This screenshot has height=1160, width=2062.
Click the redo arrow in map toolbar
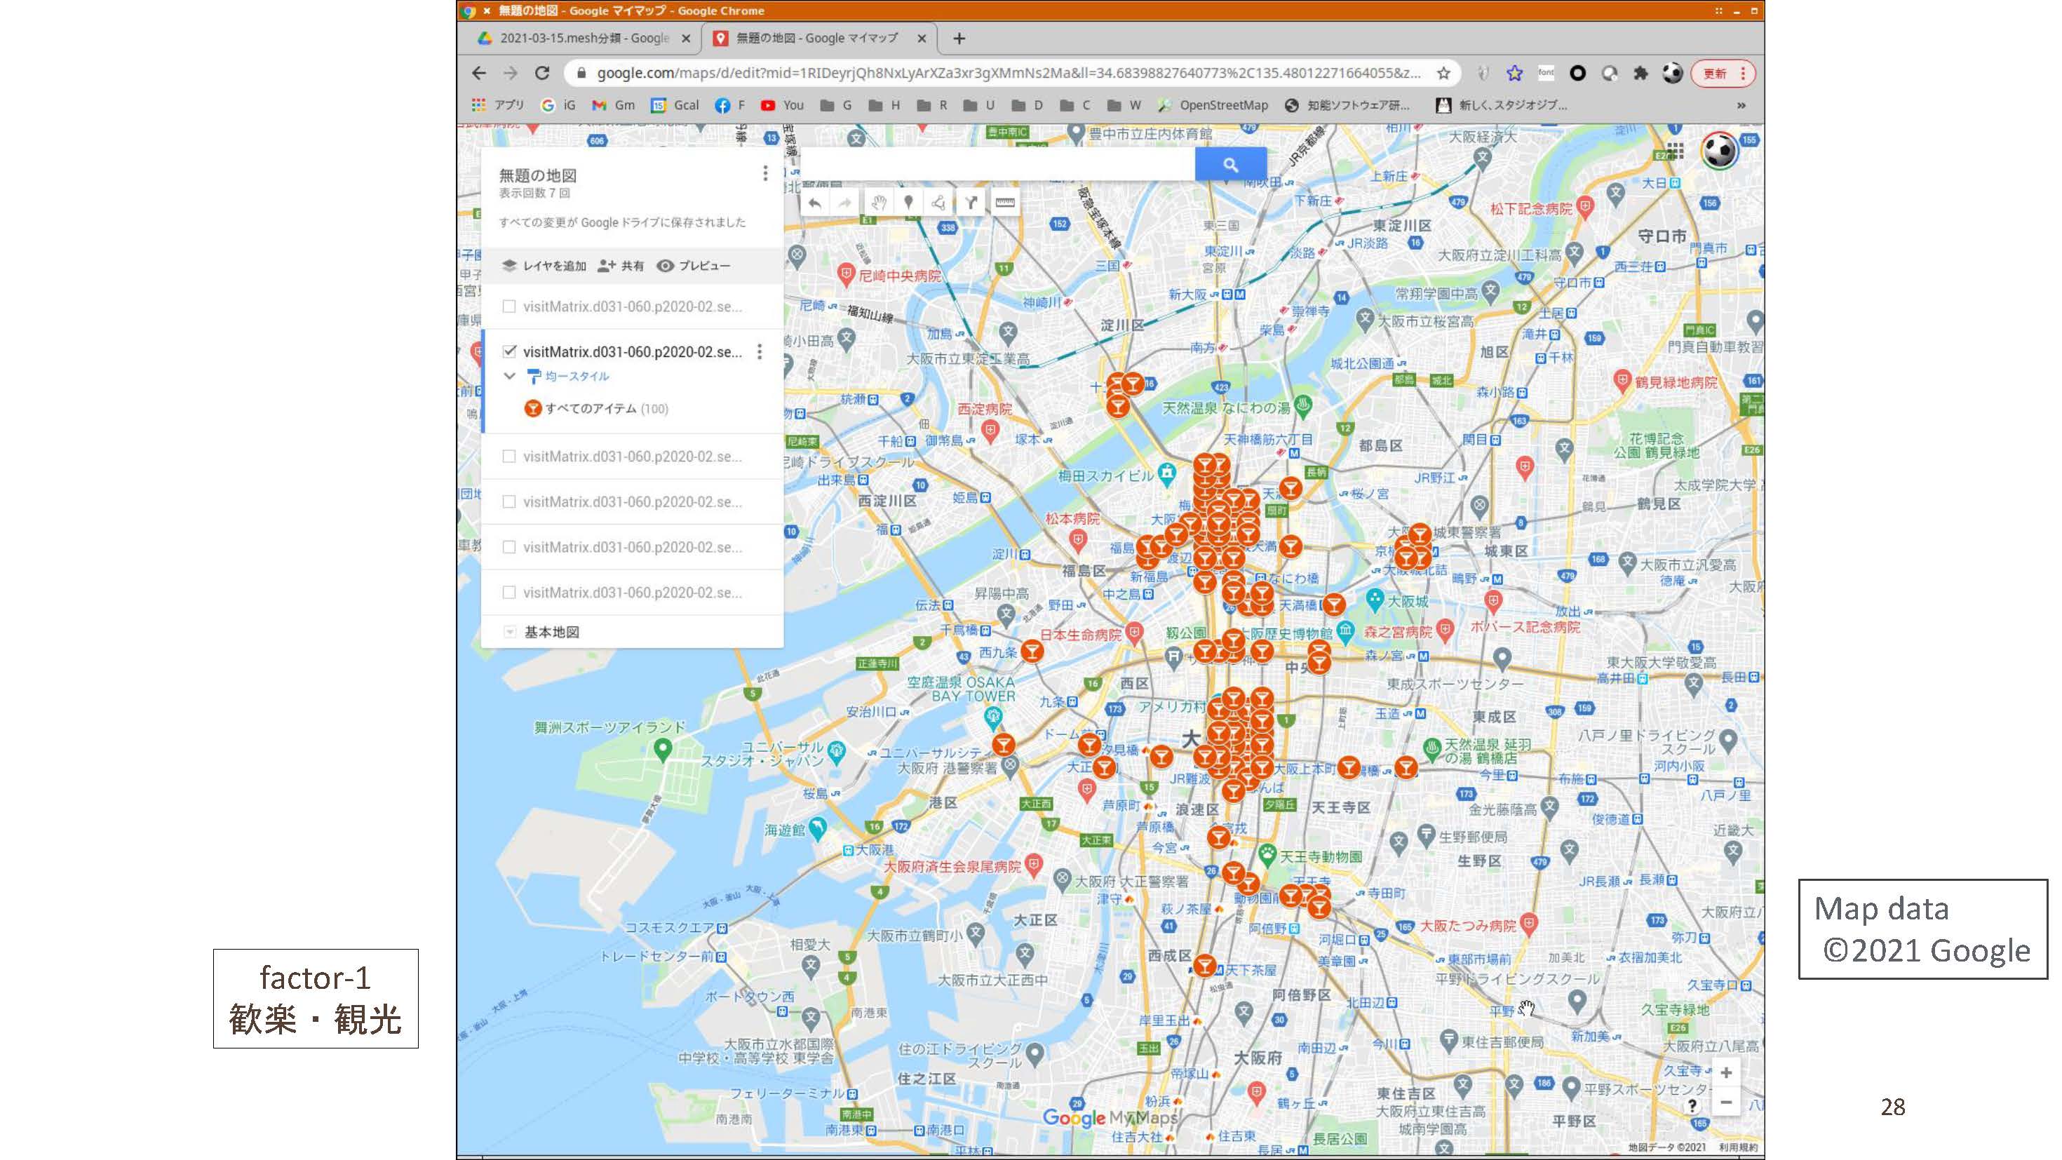click(x=845, y=203)
